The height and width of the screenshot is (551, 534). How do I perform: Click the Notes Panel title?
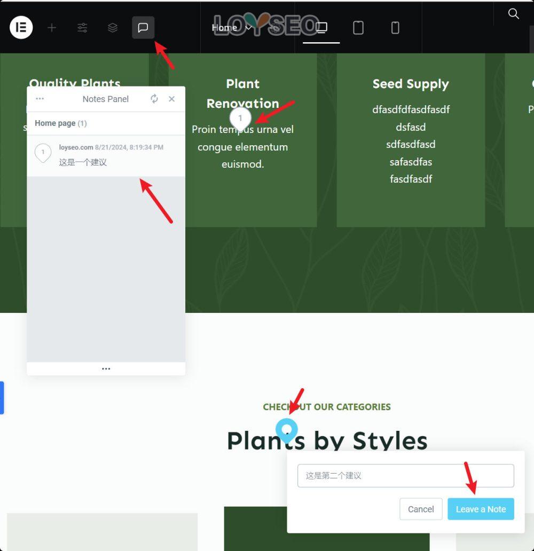pos(105,99)
